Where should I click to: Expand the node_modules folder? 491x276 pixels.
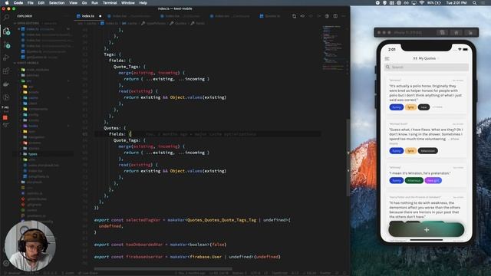(38, 70)
